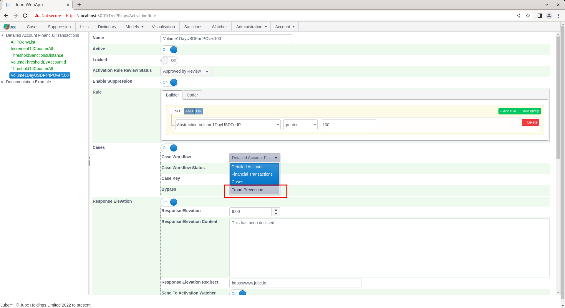The image size is (565, 308).
Task: Click the splitter collapse handle
Action: (89, 158)
